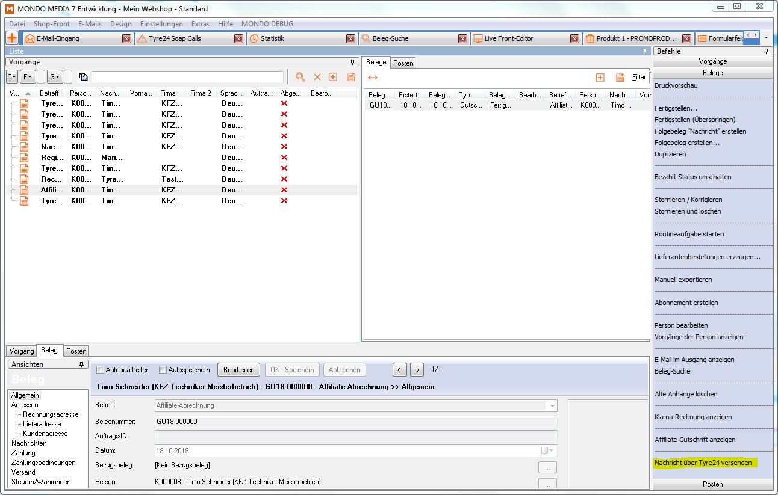Expand the Betreff combo box dropdown
This screenshot has width=778, height=495.
[x=551, y=406]
